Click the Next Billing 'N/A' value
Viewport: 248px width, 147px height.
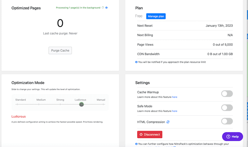tap(230, 35)
